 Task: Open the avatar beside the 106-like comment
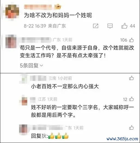(x=11, y=41)
